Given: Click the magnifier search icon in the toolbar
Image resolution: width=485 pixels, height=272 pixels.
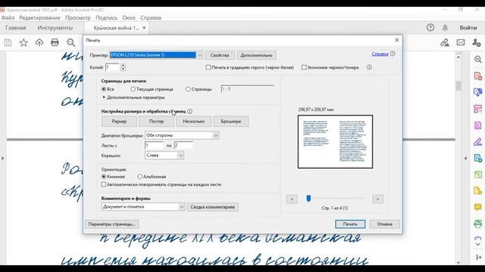Looking at the screenshot, I should pyautogui.click(x=70, y=42).
